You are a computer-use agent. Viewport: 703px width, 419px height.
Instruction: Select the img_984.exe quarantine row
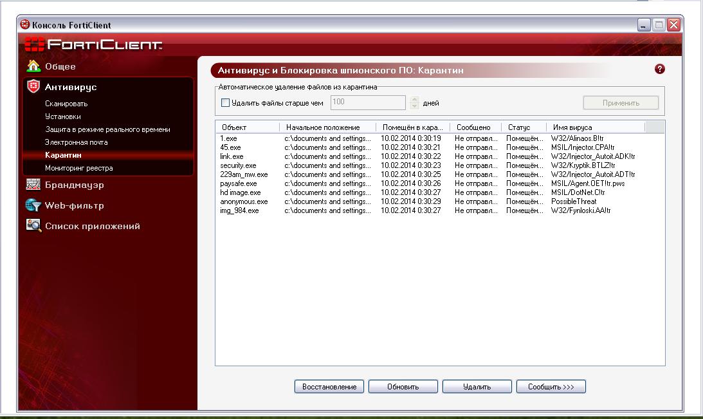(x=430, y=210)
